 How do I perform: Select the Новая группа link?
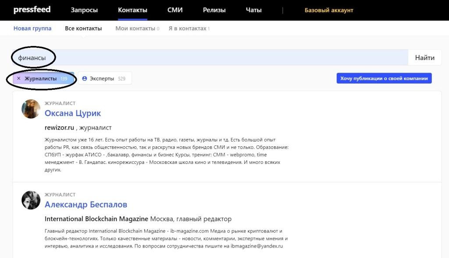point(32,28)
